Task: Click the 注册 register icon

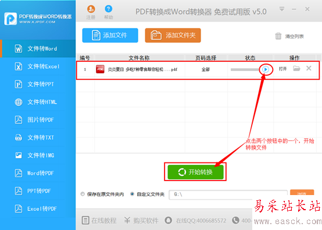Action: point(91,9)
